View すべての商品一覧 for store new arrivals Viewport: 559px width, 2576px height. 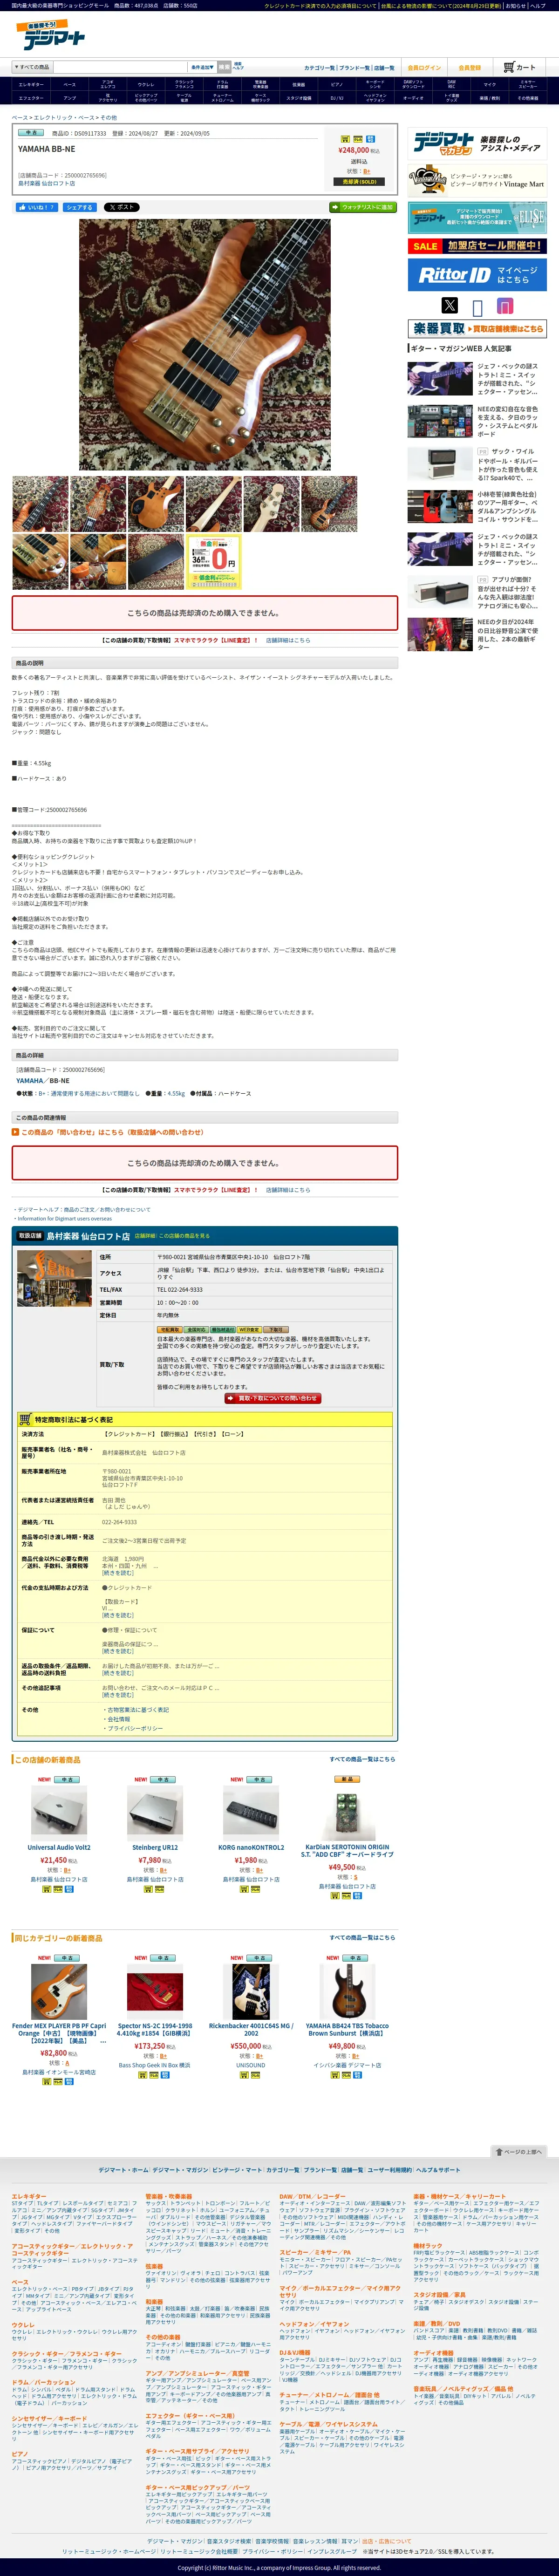pyautogui.click(x=362, y=1759)
